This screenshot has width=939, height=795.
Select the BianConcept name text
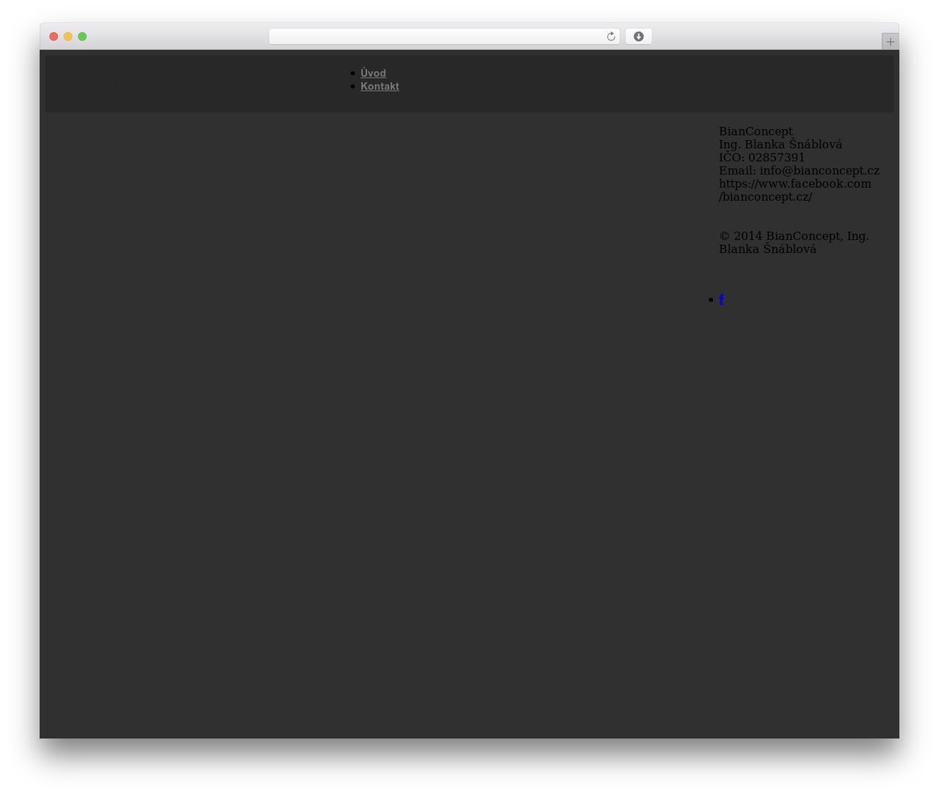pyautogui.click(x=756, y=131)
